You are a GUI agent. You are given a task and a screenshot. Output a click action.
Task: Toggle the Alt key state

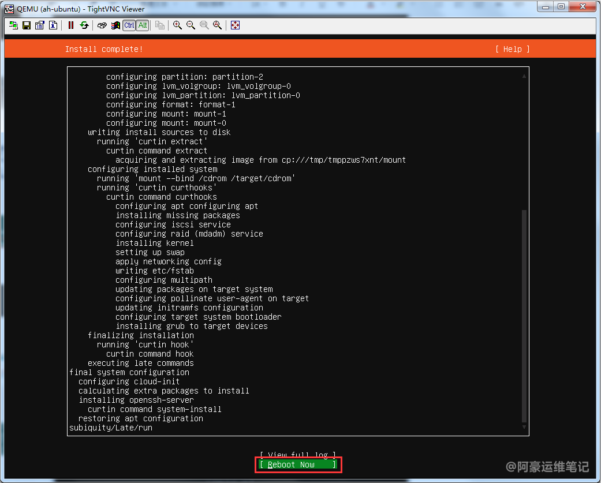point(143,25)
